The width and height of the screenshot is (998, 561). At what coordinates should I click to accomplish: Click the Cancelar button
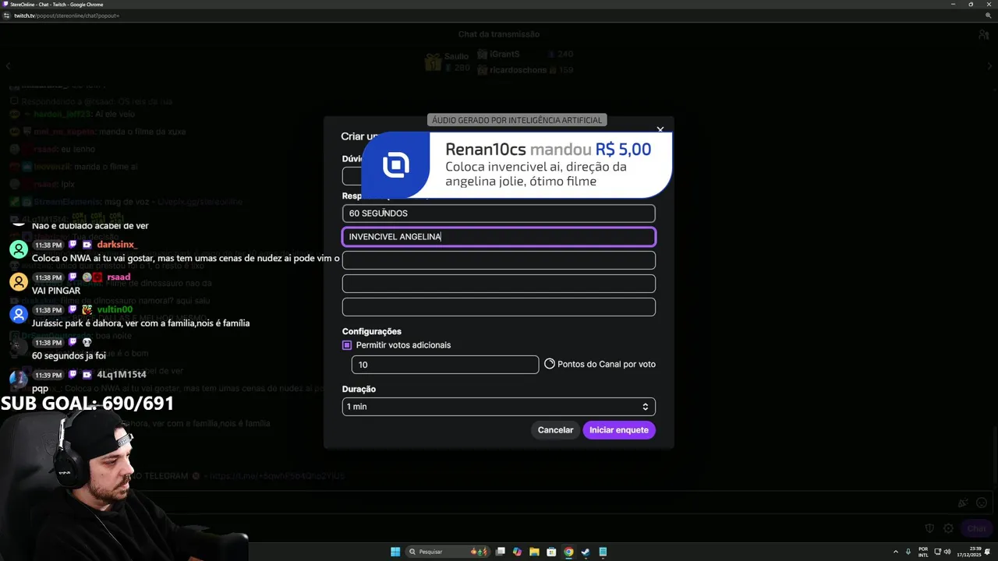point(555,430)
